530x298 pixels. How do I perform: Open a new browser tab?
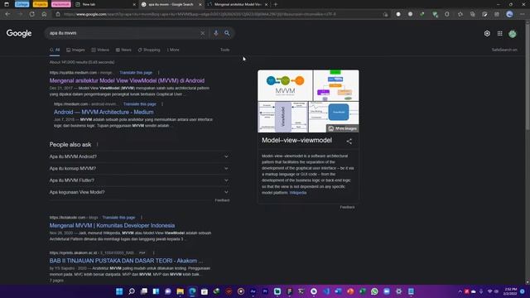point(276,4)
